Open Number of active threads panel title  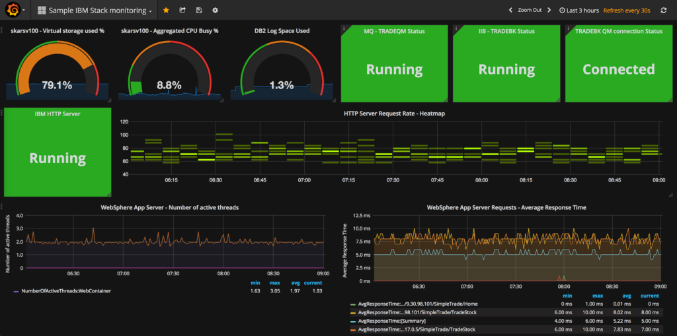170,207
